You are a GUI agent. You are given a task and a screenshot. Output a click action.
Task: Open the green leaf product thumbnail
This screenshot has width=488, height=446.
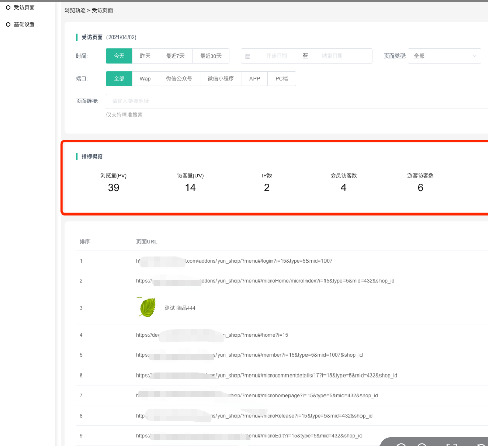(147, 308)
